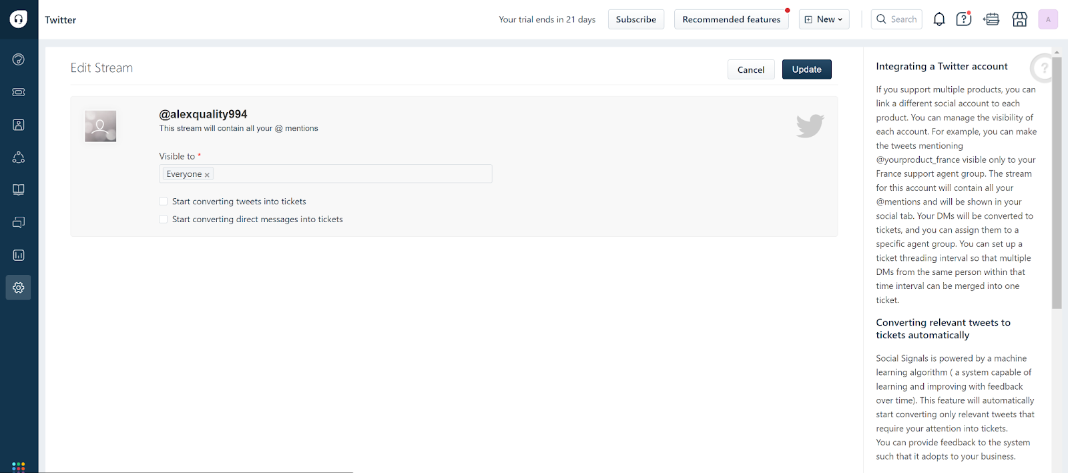Open the notifications bell icon
This screenshot has width=1068, height=473.
pyautogui.click(x=939, y=19)
